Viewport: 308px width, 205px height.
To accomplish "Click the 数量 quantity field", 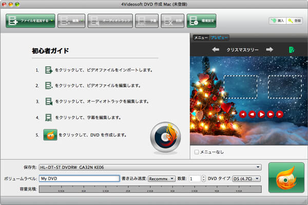I will (x=195, y=179).
